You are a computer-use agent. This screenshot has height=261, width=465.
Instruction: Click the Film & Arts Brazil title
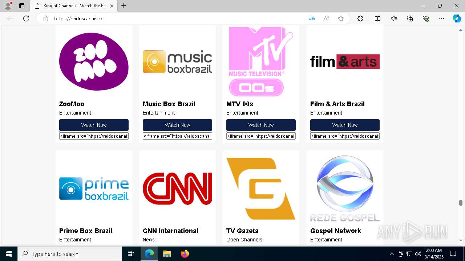point(337,104)
